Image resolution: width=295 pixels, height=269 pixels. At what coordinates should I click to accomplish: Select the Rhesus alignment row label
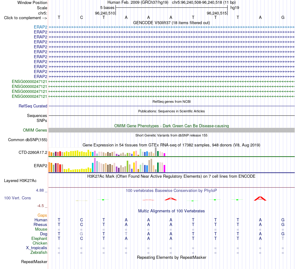pyautogui.click(x=40, y=224)
